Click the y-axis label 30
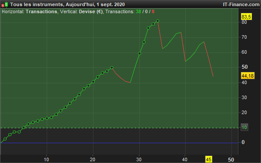The width and height of the screenshot is (261, 163). 244,97
